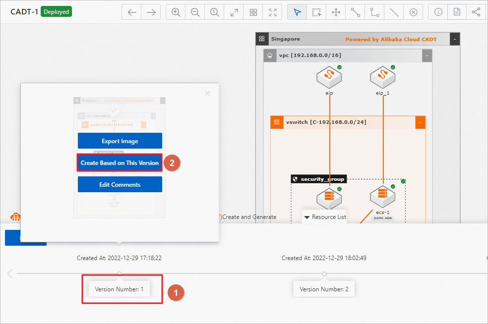Select the straight line drawing tool
Viewport: 488px width, 324px height.
(394, 12)
